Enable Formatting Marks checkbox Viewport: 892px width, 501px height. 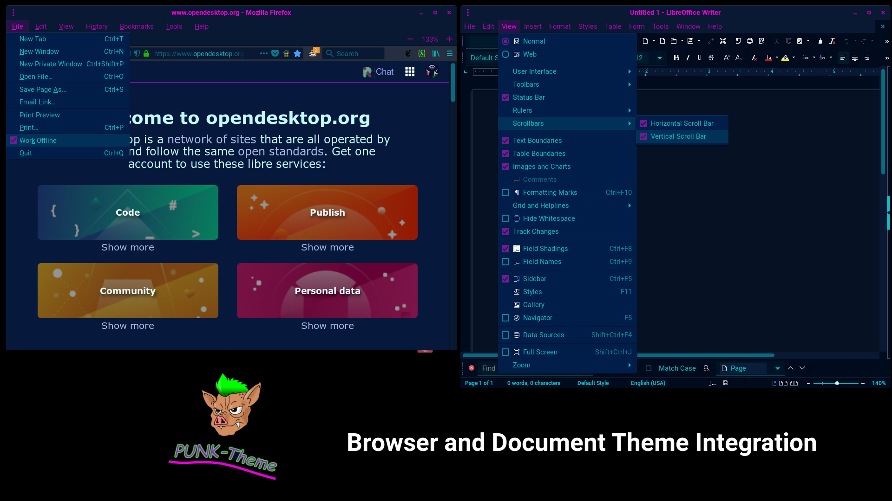tap(505, 193)
